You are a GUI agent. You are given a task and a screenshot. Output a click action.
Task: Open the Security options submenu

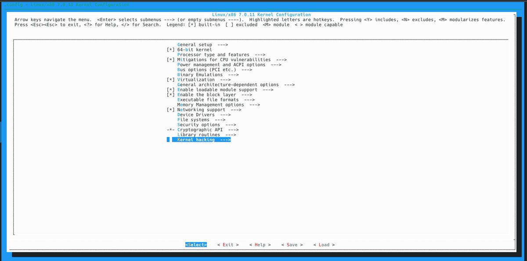click(x=206, y=125)
